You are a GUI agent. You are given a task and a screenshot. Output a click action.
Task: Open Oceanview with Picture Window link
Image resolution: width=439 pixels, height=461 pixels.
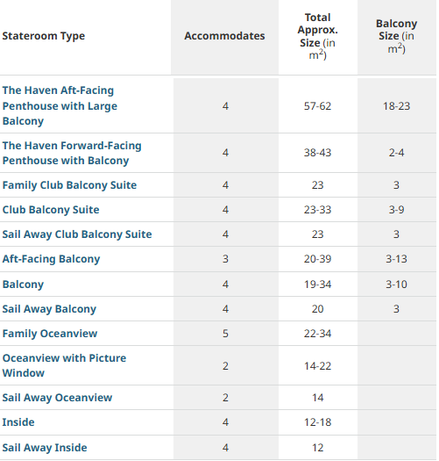(64, 365)
